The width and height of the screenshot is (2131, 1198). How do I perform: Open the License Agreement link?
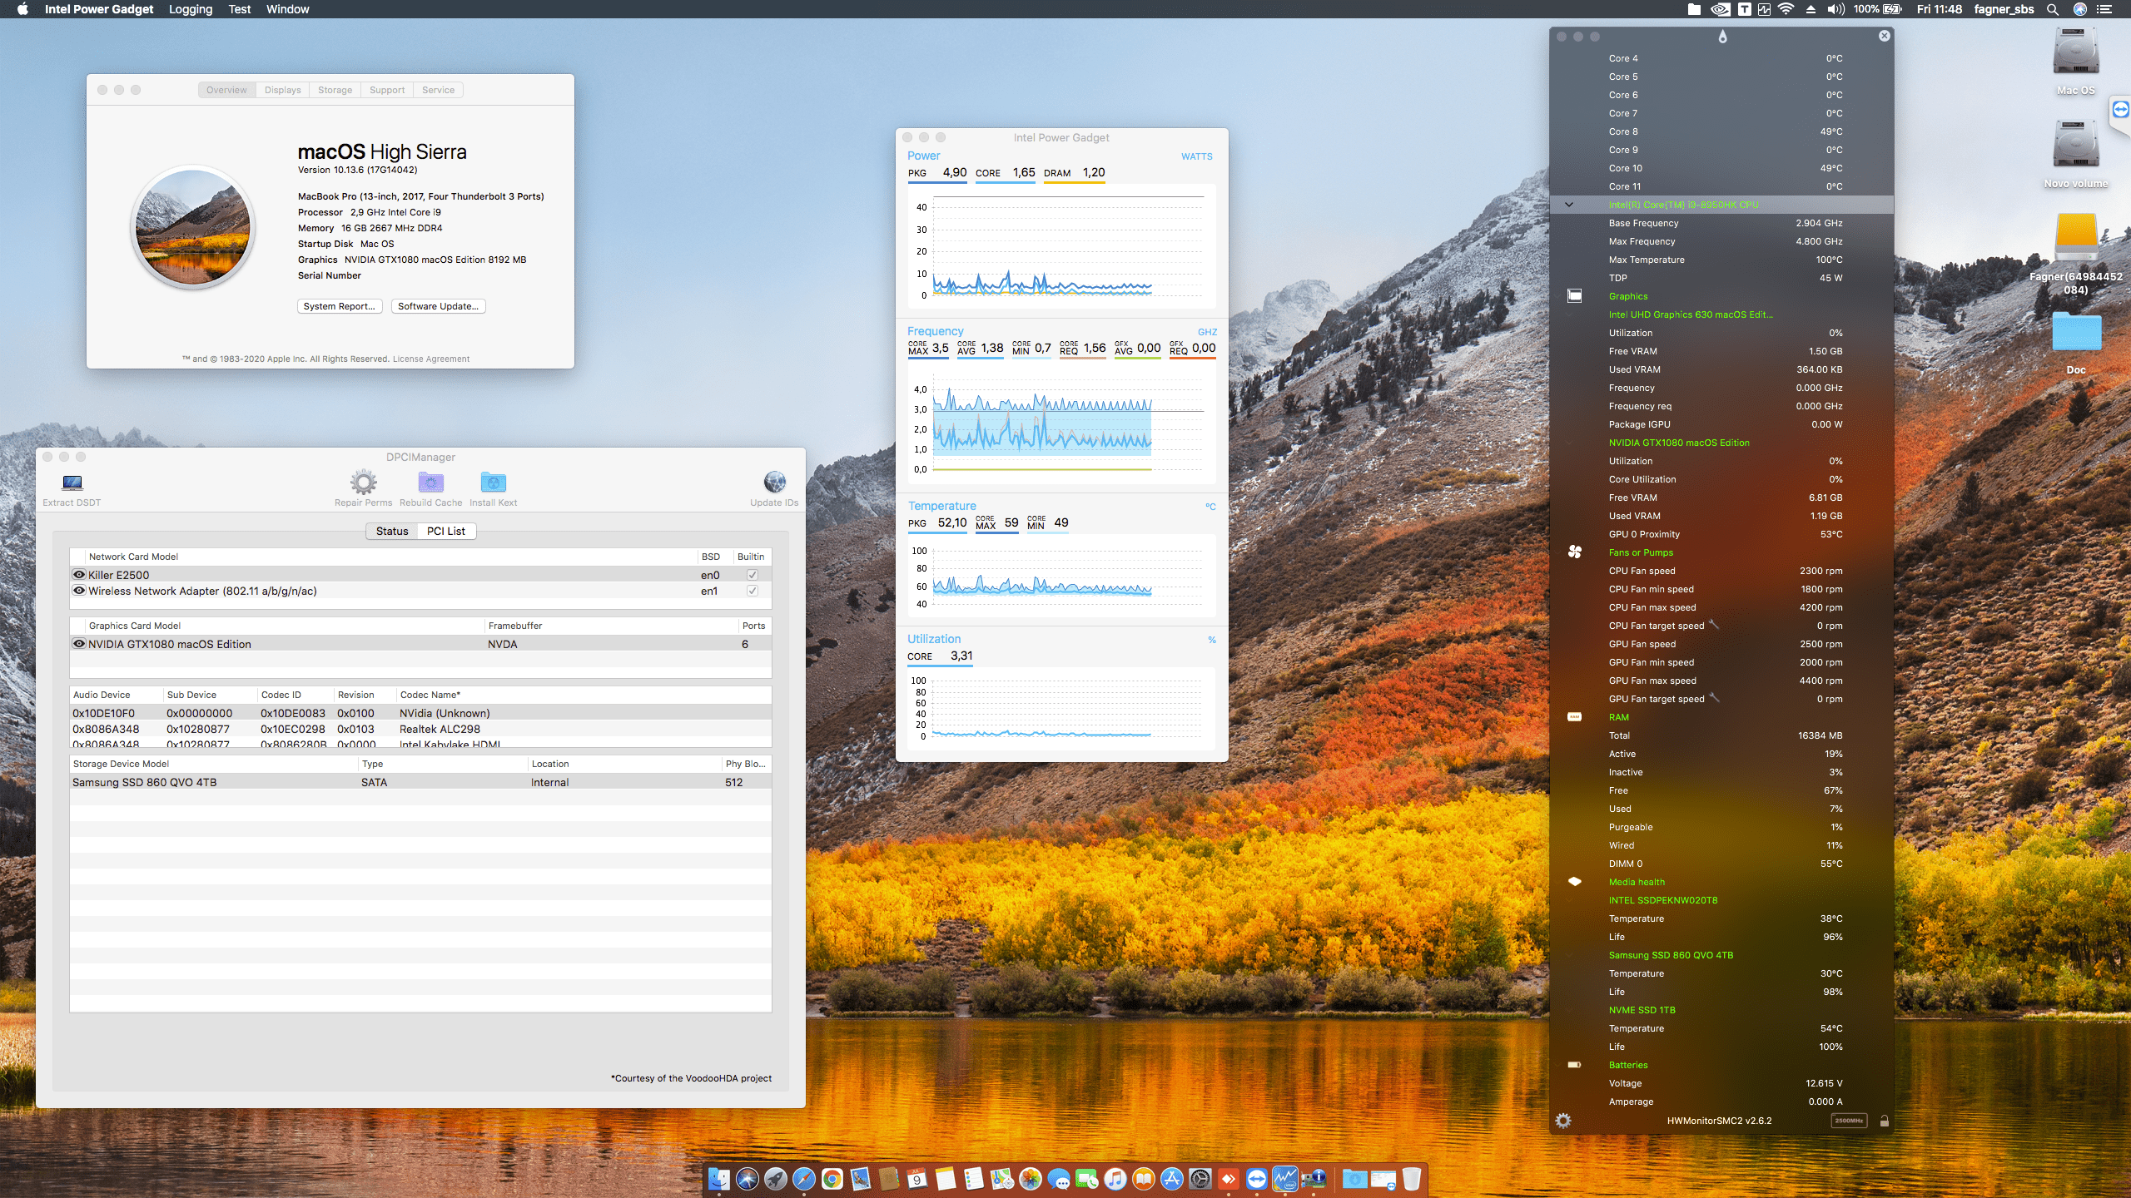[x=431, y=359]
